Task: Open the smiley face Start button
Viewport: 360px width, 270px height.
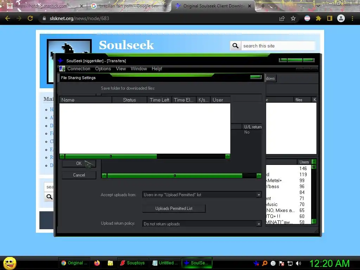Action: (x=9, y=263)
